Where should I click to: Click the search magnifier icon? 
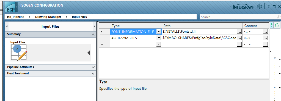(x=279, y=17)
